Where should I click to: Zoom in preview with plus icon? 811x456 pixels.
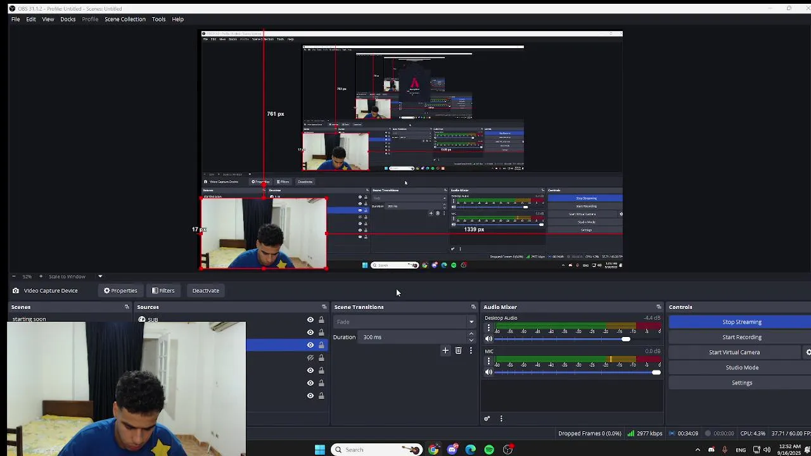click(x=41, y=277)
